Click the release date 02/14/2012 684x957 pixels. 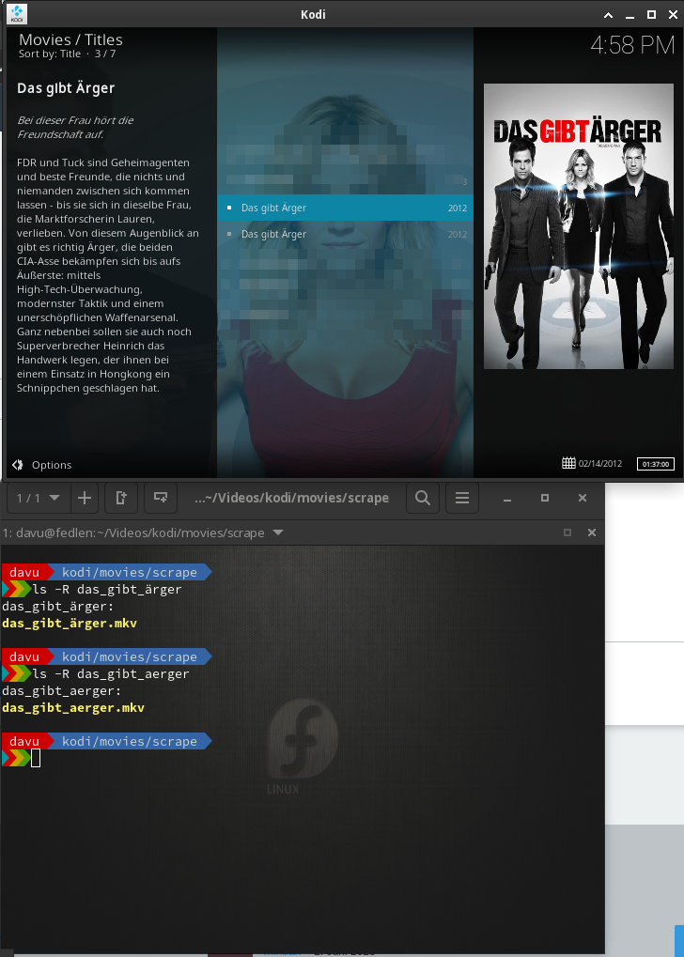click(x=600, y=464)
